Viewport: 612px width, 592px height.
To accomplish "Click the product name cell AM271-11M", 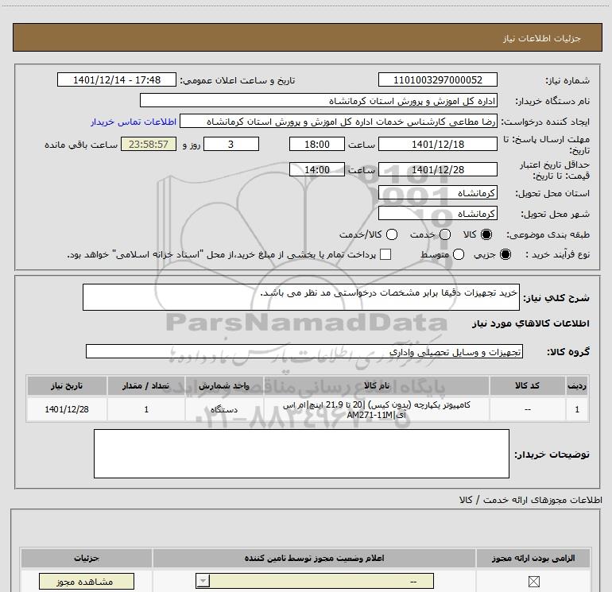I will [377, 410].
